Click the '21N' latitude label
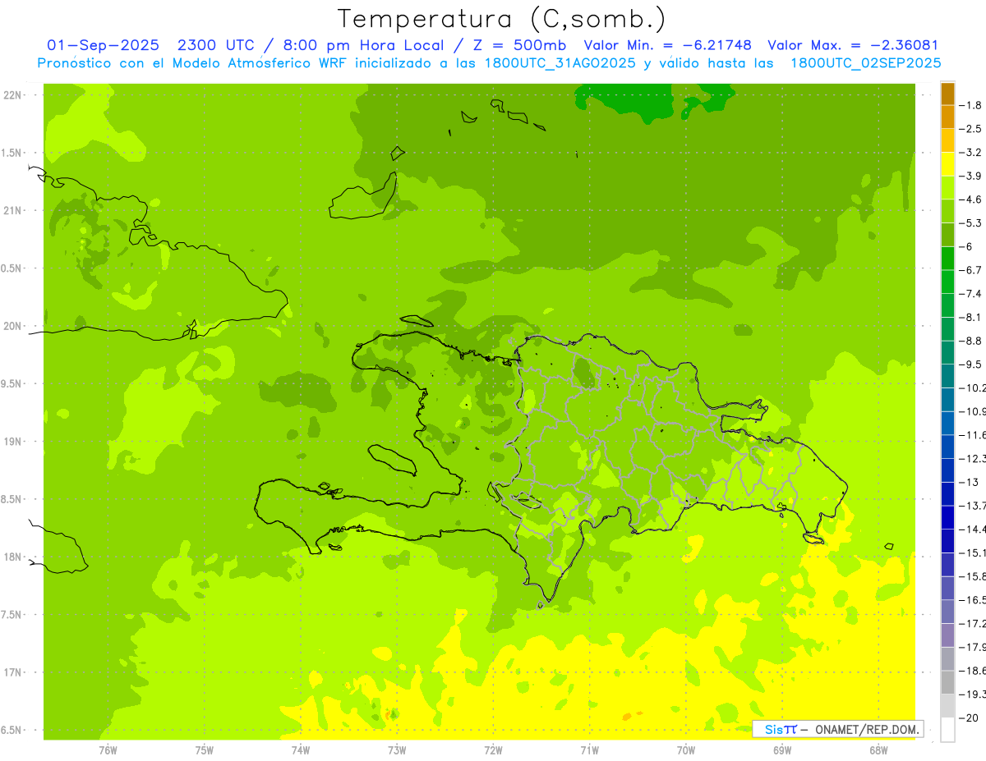 click(x=12, y=211)
